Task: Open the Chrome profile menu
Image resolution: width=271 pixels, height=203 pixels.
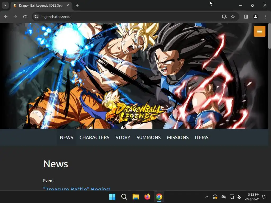Action: coord(256,17)
